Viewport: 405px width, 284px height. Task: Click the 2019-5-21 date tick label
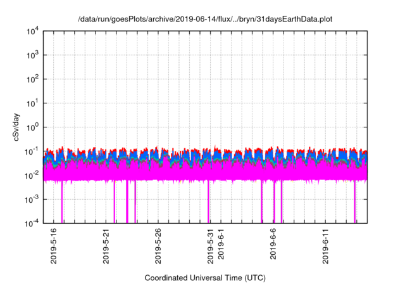[x=106, y=246]
